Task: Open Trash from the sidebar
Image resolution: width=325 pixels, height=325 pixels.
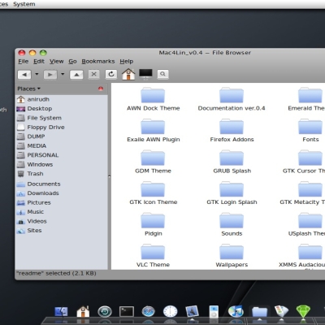Action: (x=62, y=174)
